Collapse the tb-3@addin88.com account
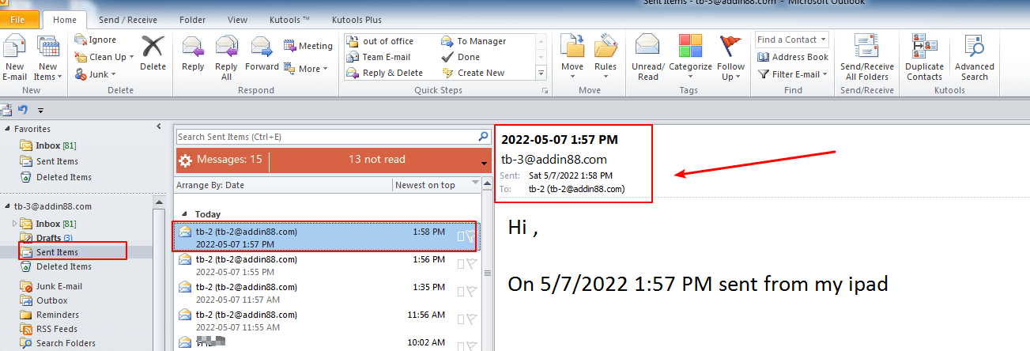This screenshot has width=1030, height=351. click(x=8, y=206)
